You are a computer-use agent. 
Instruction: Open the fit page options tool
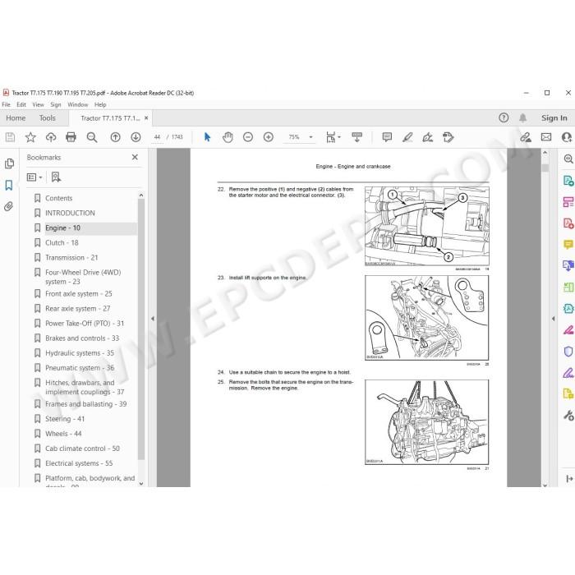333,137
